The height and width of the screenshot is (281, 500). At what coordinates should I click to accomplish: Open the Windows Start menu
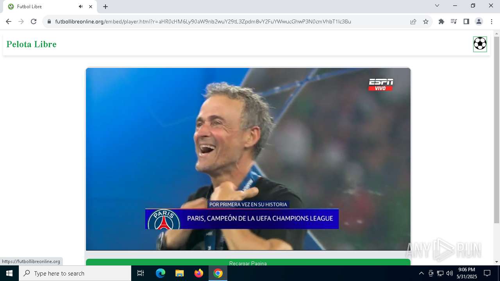click(9, 273)
